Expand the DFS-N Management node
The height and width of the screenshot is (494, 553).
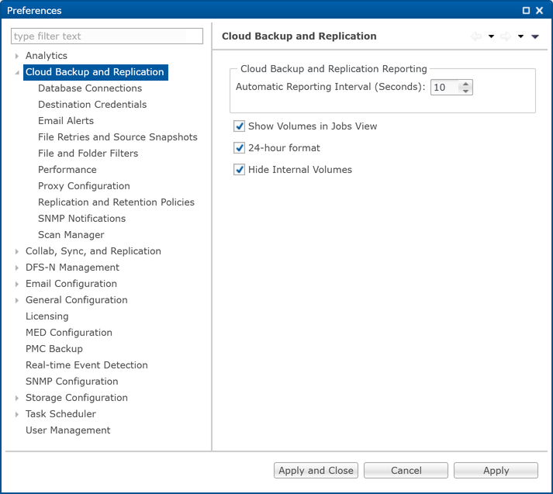point(16,268)
